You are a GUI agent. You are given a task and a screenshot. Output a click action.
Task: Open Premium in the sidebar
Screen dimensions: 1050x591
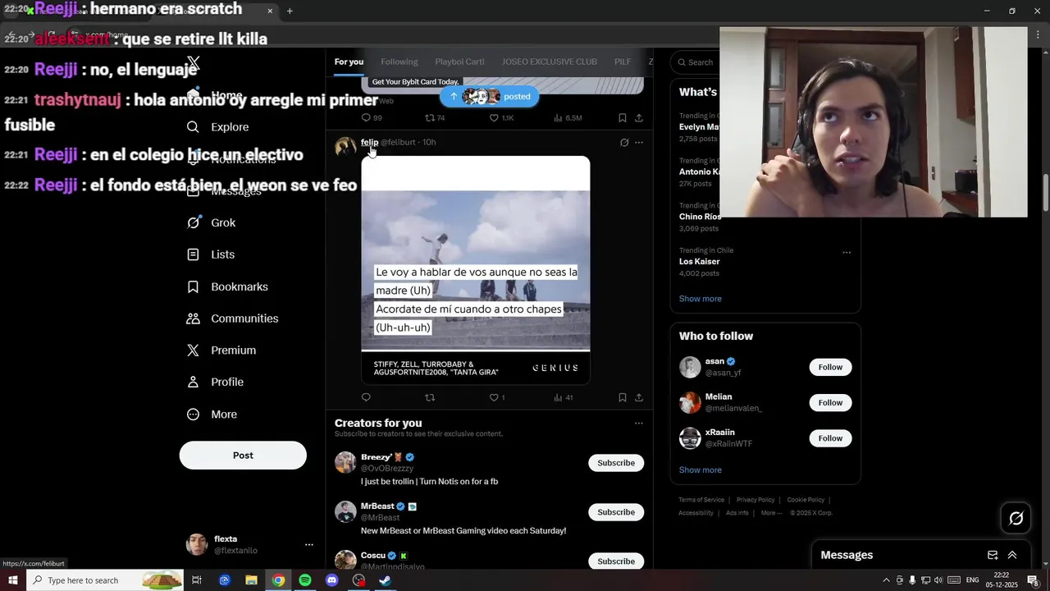tap(222, 350)
